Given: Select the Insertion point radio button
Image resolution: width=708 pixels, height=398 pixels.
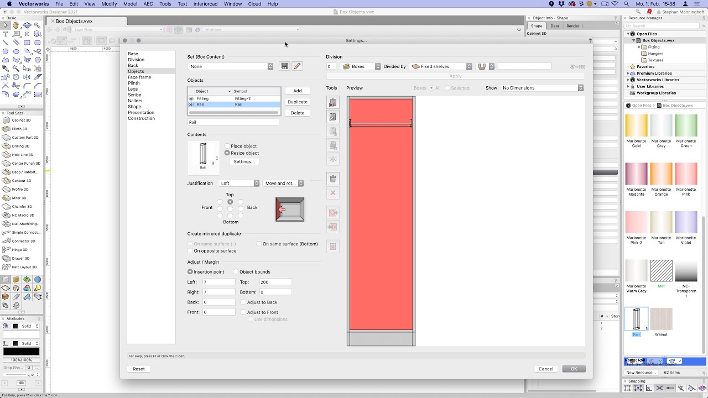Looking at the screenshot, I should [x=190, y=271].
